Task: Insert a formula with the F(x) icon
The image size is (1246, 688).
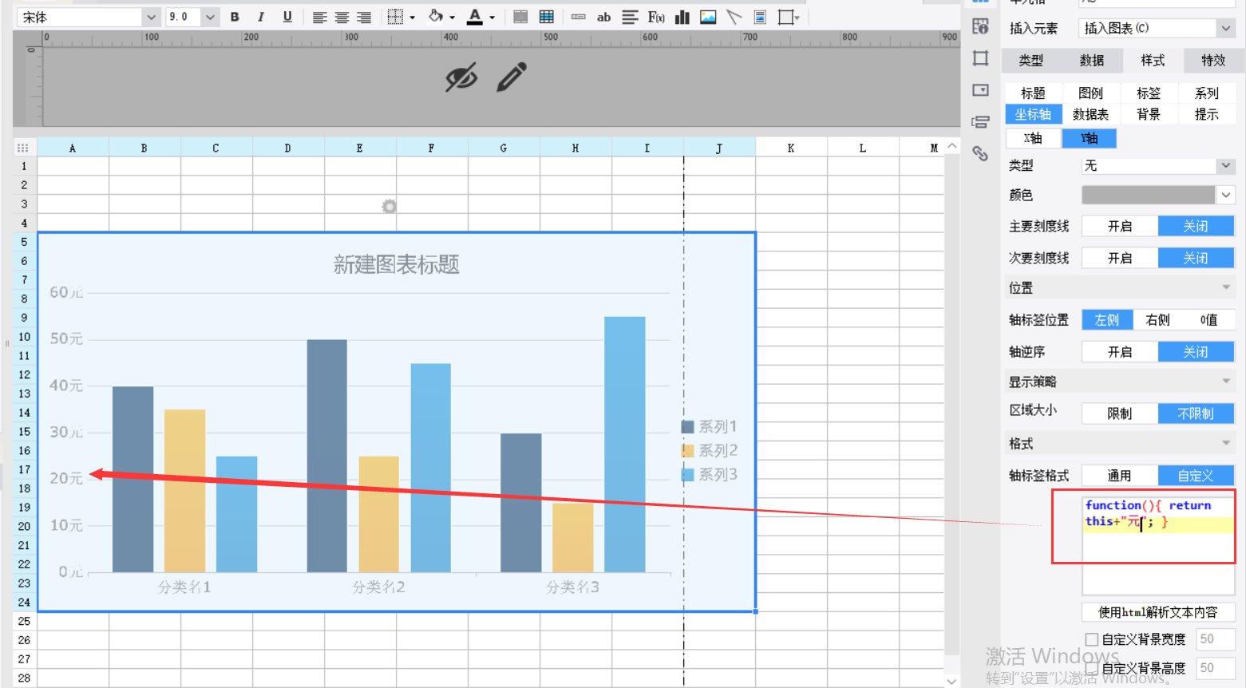Action: [x=656, y=17]
